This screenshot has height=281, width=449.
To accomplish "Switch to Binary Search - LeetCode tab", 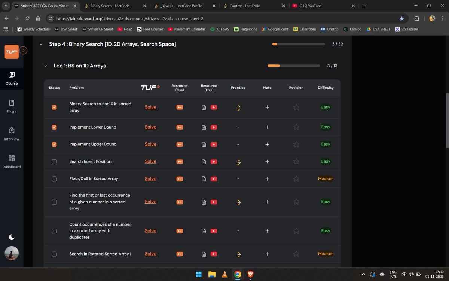I will (x=115, y=6).
